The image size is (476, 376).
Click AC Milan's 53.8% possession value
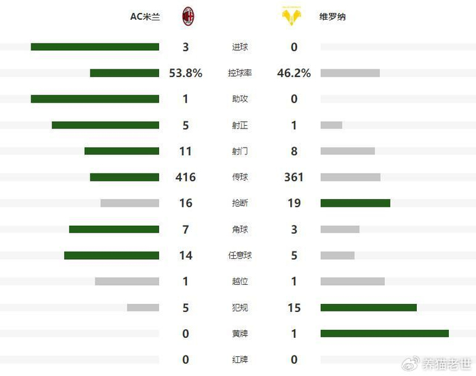click(186, 73)
